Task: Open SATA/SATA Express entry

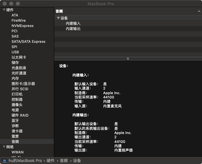Action: [28, 41]
